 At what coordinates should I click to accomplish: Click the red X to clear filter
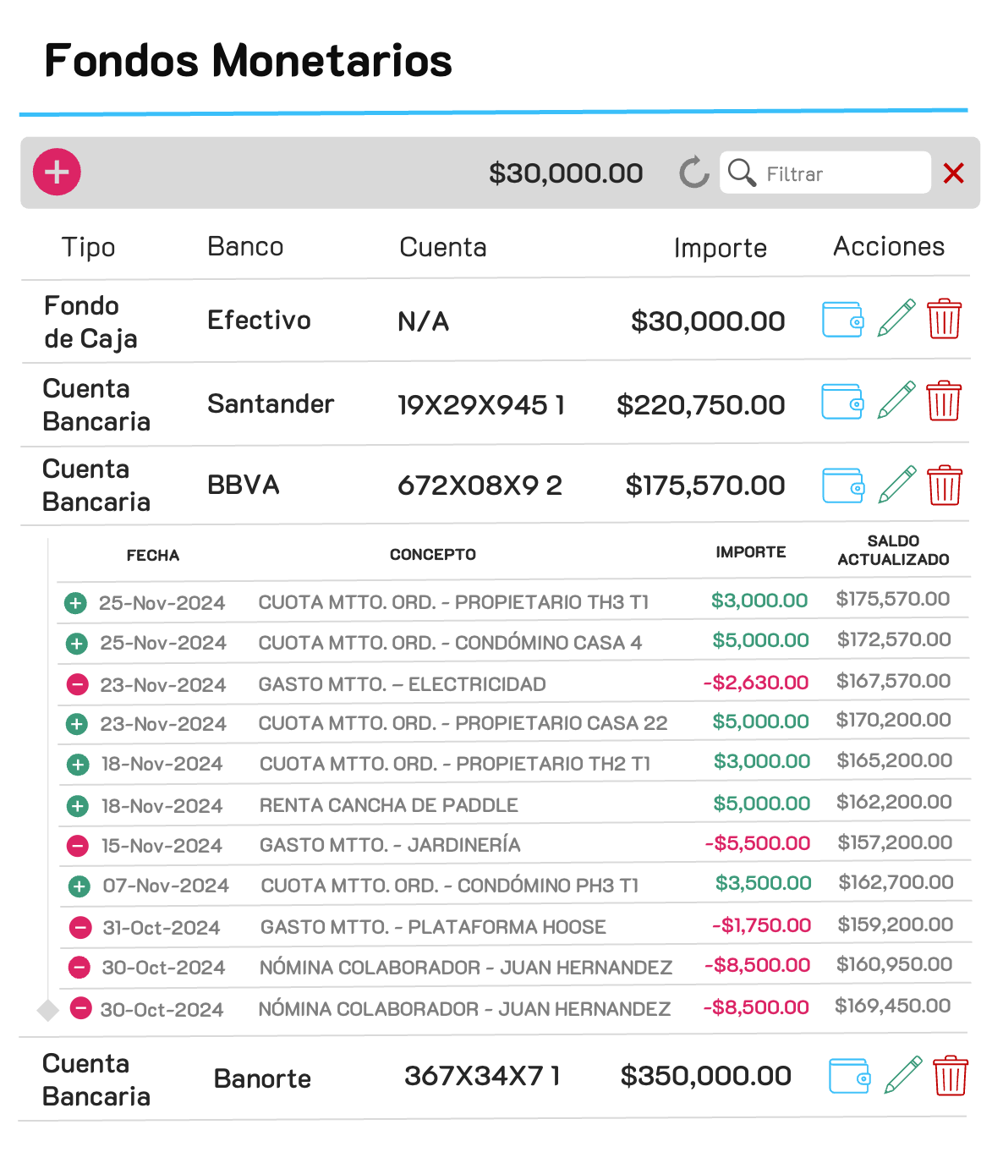click(x=953, y=173)
